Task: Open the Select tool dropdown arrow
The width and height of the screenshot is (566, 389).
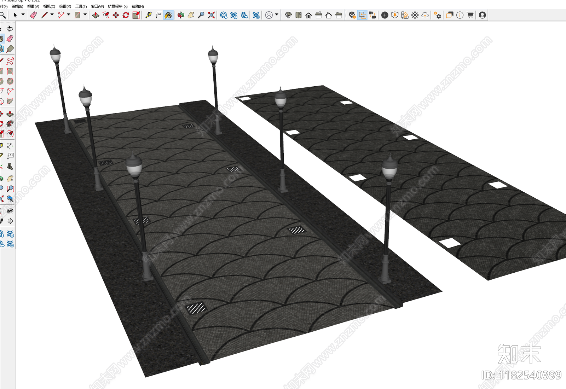Action: click(x=23, y=14)
